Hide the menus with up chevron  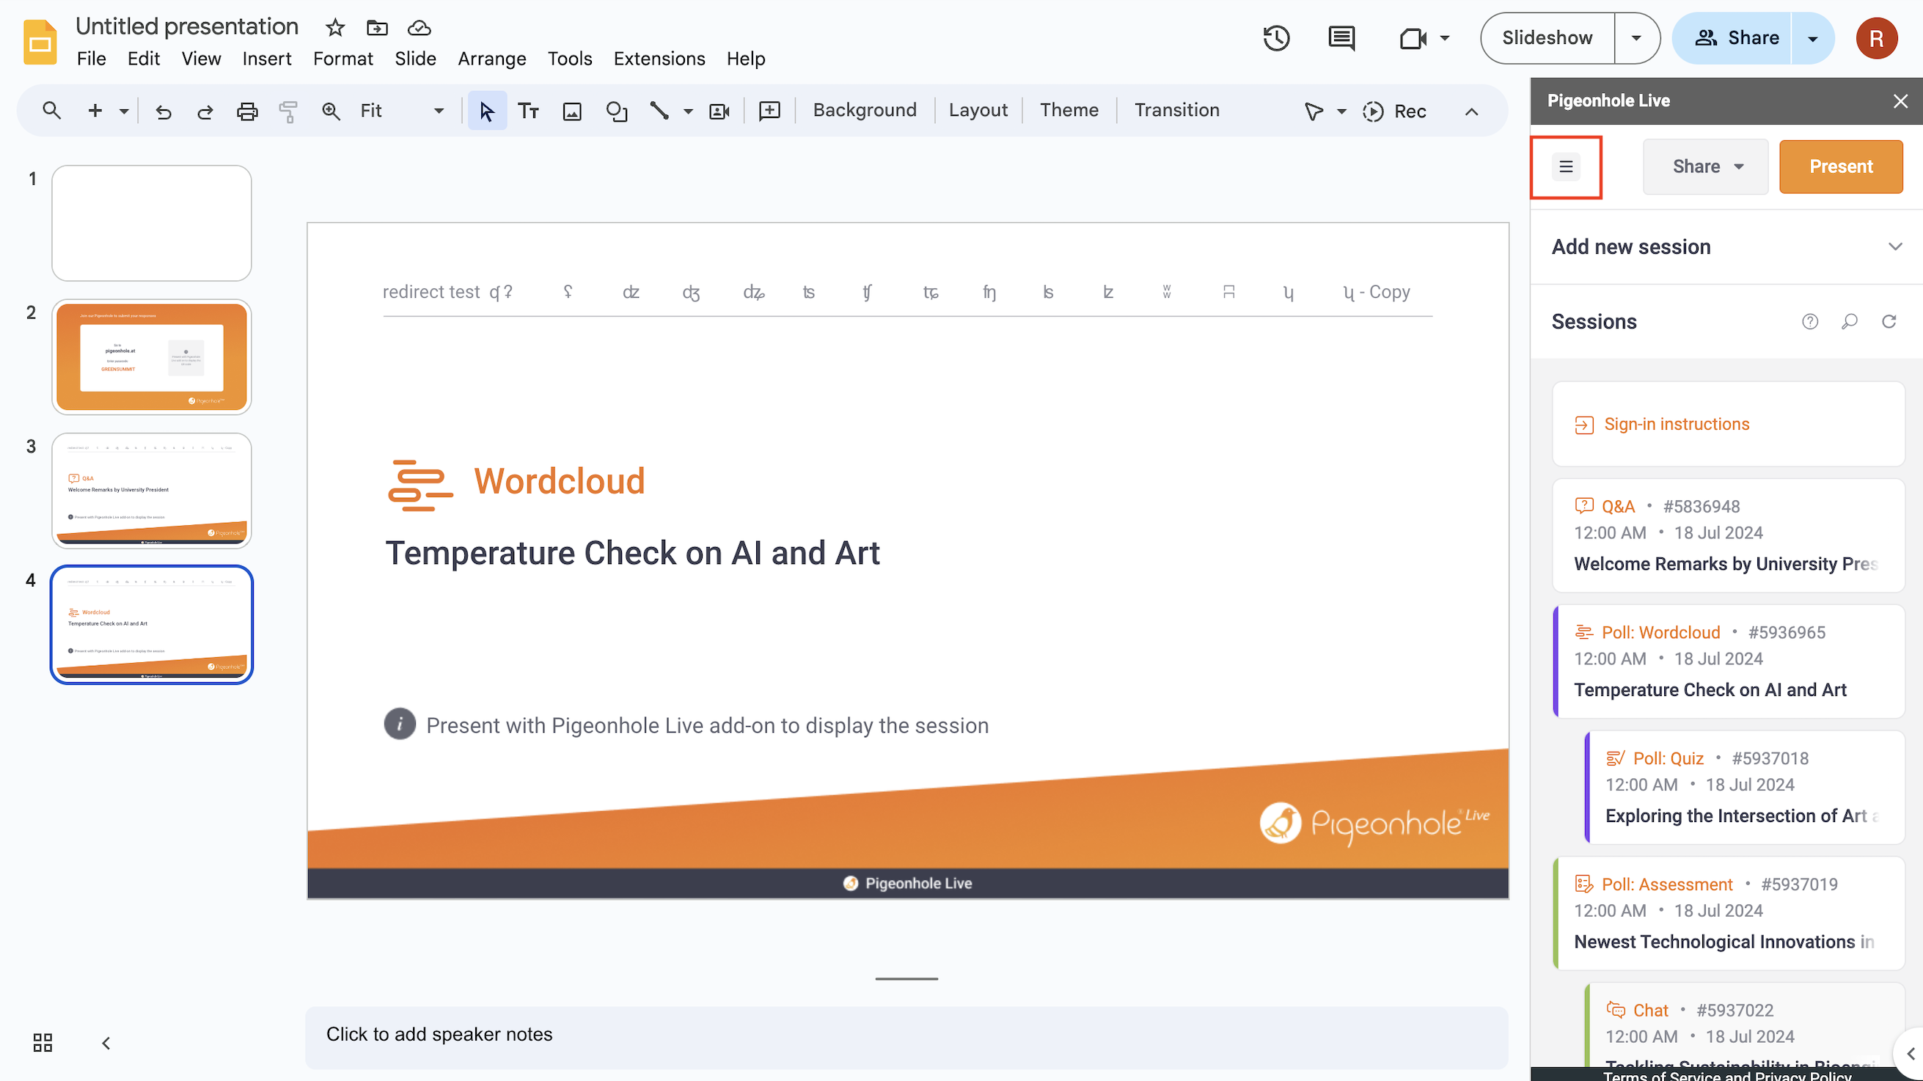point(1471,111)
